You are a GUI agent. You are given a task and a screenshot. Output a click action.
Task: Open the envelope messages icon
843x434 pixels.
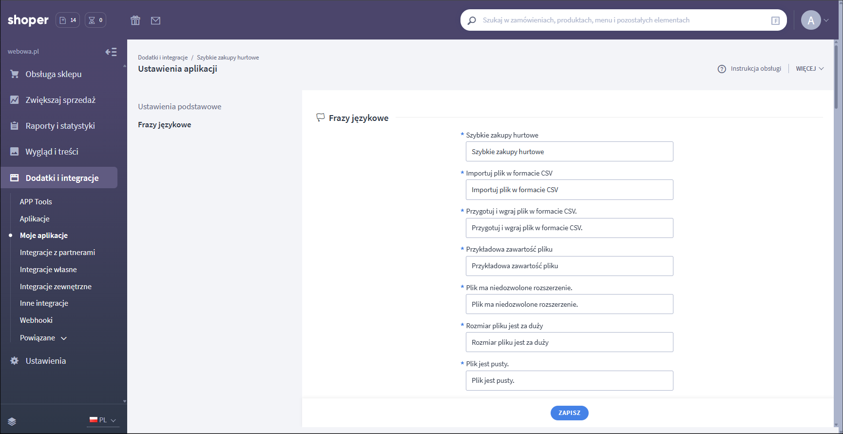[x=155, y=20]
